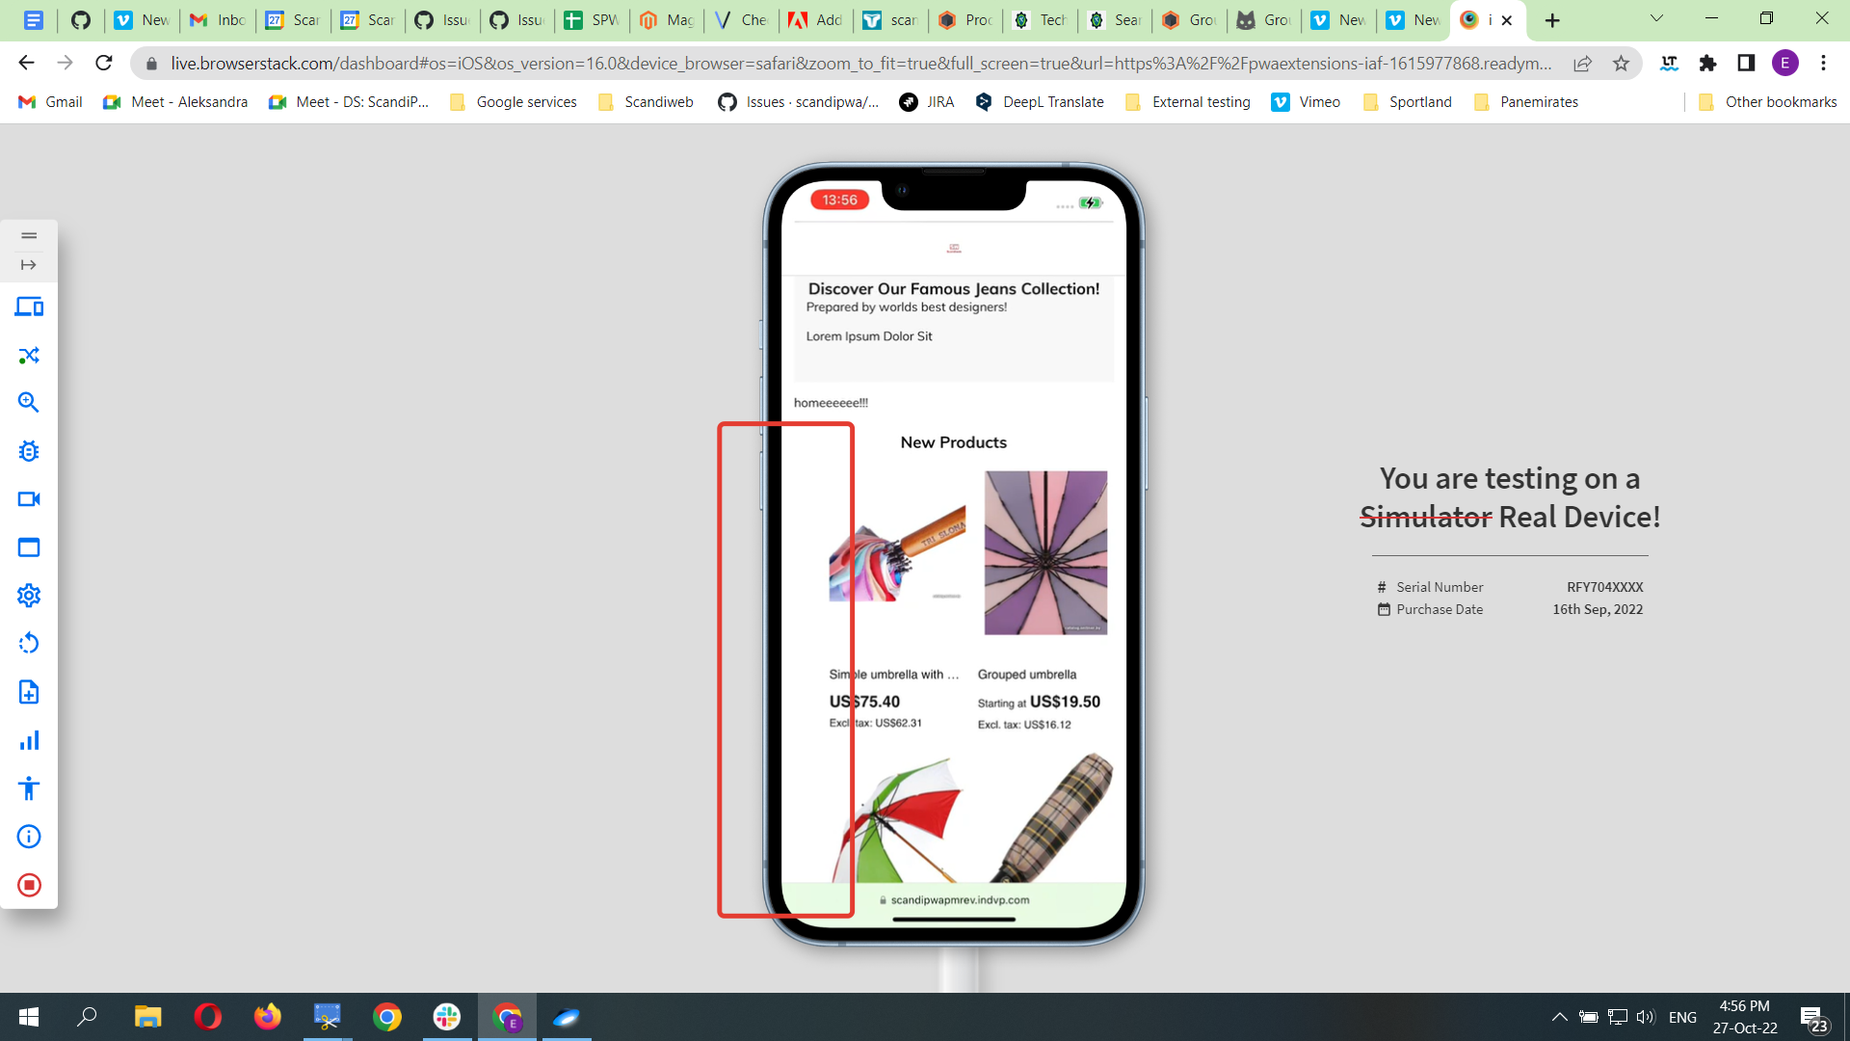The height and width of the screenshot is (1041, 1850).
Task: Start screen recording from the sidebar
Action: (x=29, y=499)
